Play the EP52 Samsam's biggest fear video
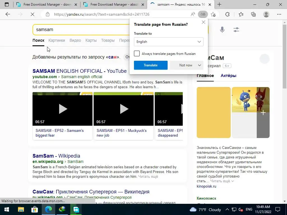The height and width of the screenshot is (215, 287). point(63,109)
